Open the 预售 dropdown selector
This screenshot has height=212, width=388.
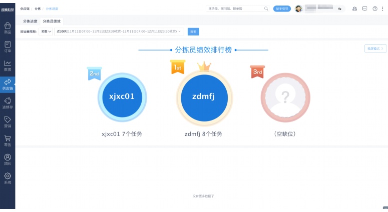click(46, 31)
